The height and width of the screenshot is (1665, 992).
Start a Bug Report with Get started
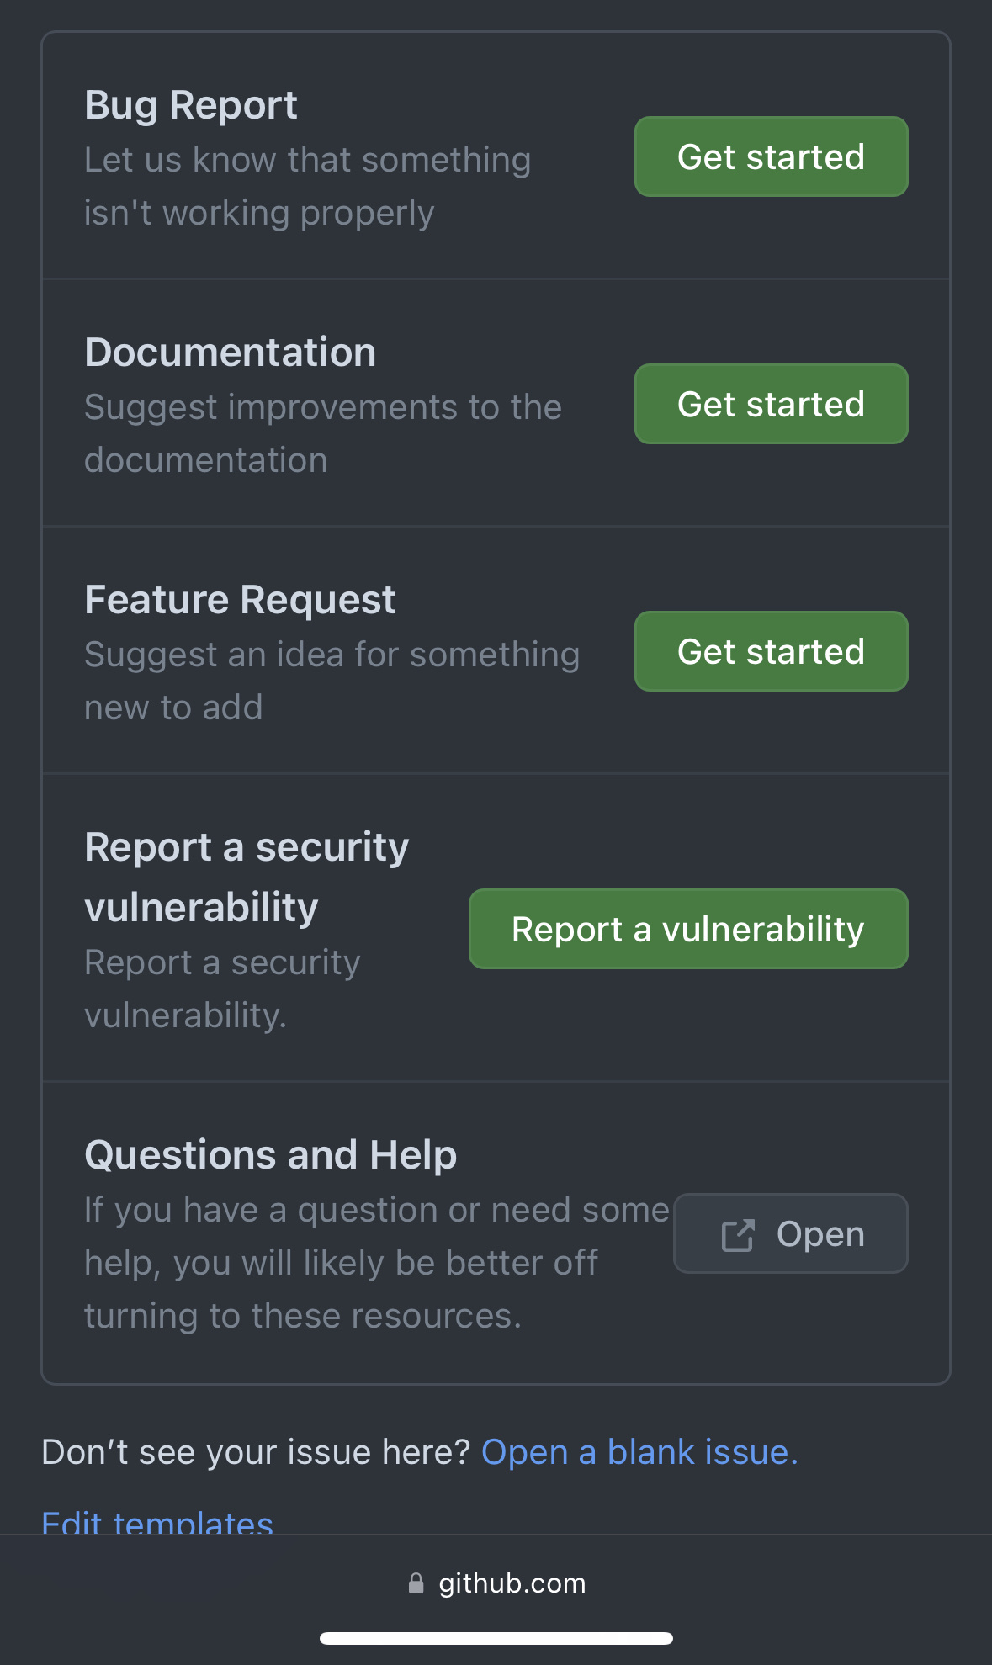771,156
